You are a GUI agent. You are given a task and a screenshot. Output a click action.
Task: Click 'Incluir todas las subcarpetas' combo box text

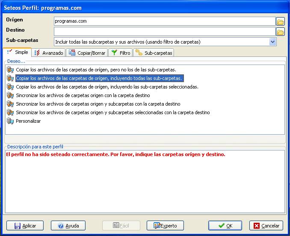click(128, 42)
